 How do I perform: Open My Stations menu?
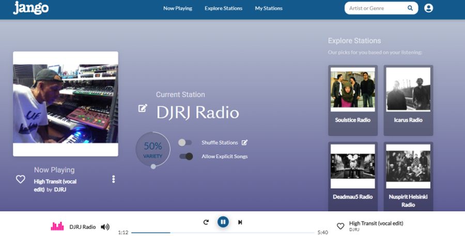click(x=269, y=8)
